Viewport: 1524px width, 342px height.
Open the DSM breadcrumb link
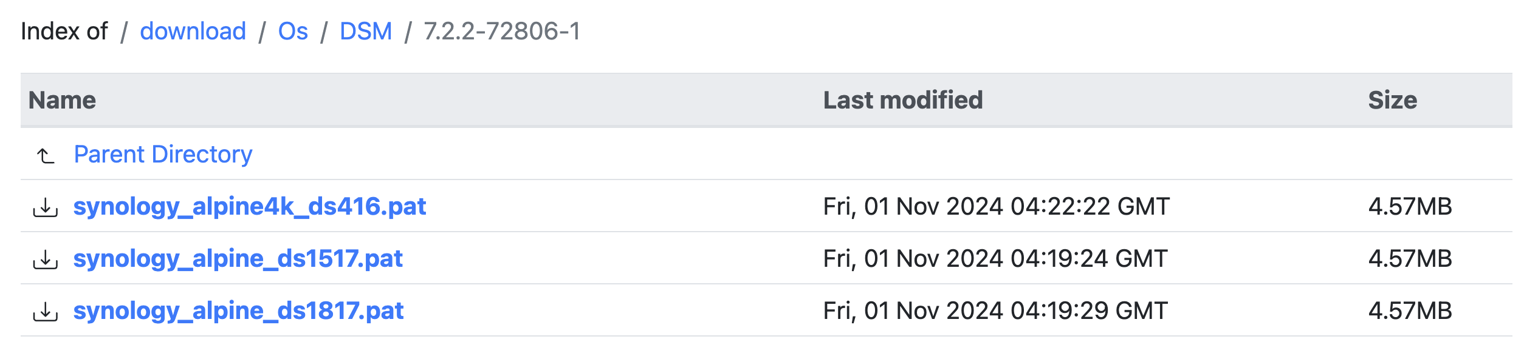pos(366,31)
